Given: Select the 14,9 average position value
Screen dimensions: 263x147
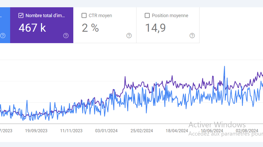Looking at the screenshot, I should coord(155,28).
